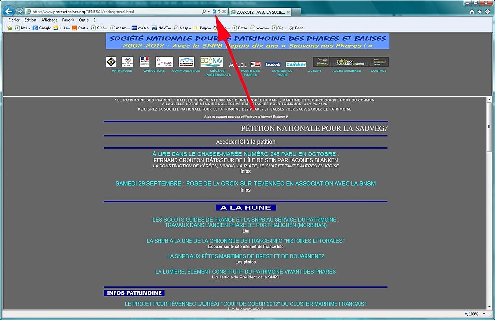The image size is (495, 320).
Task: Open a new blank tab
Action: pos(296,12)
